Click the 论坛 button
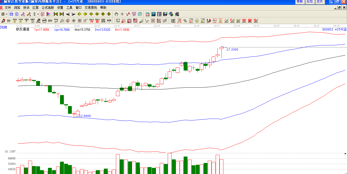This screenshot has width=347, height=174. (310, 2)
